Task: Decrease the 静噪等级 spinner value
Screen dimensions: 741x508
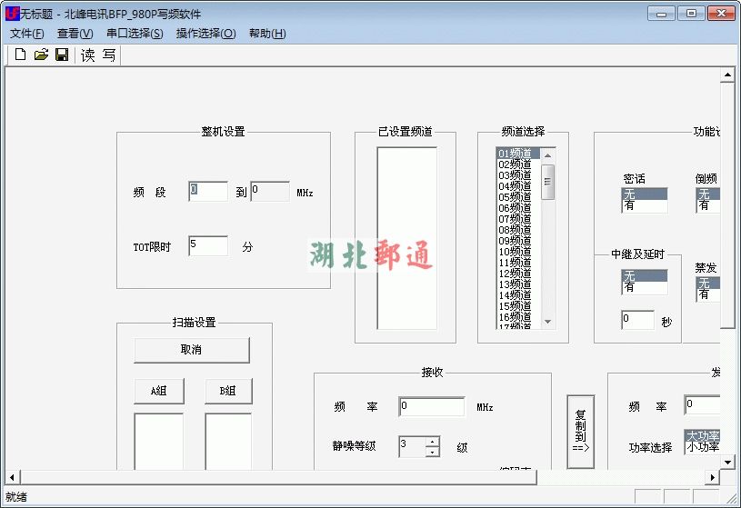Action: pyautogui.click(x=432, y=451)
